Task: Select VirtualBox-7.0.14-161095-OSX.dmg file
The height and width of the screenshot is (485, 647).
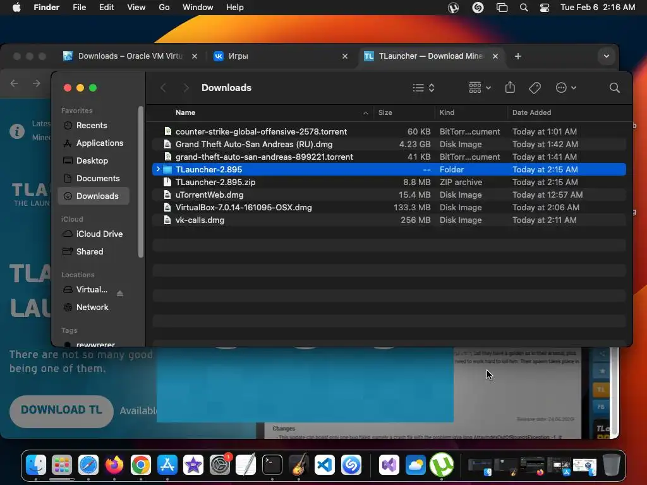Action: click(389, 207)
